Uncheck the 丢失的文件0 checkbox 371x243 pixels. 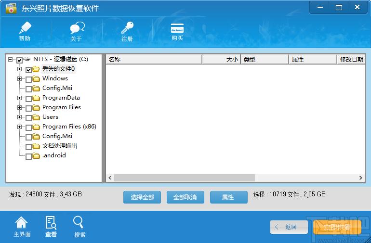tap(28, 70)
